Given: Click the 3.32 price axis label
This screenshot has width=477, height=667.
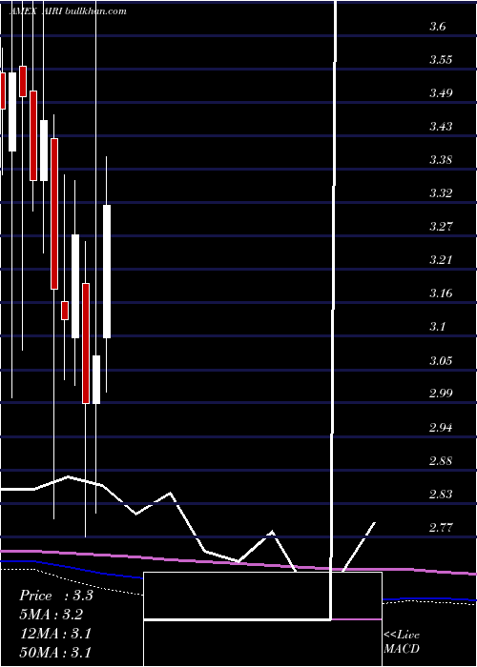Looking at the screenshot, I should point(441,193).
